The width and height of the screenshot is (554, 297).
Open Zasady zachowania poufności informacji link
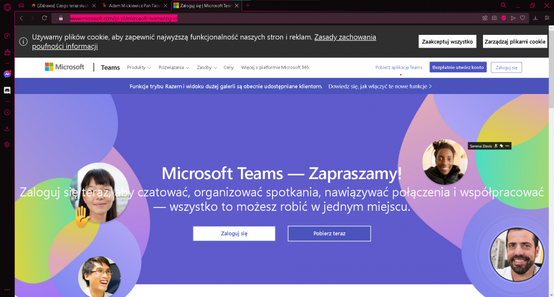[x=204, y=41]
